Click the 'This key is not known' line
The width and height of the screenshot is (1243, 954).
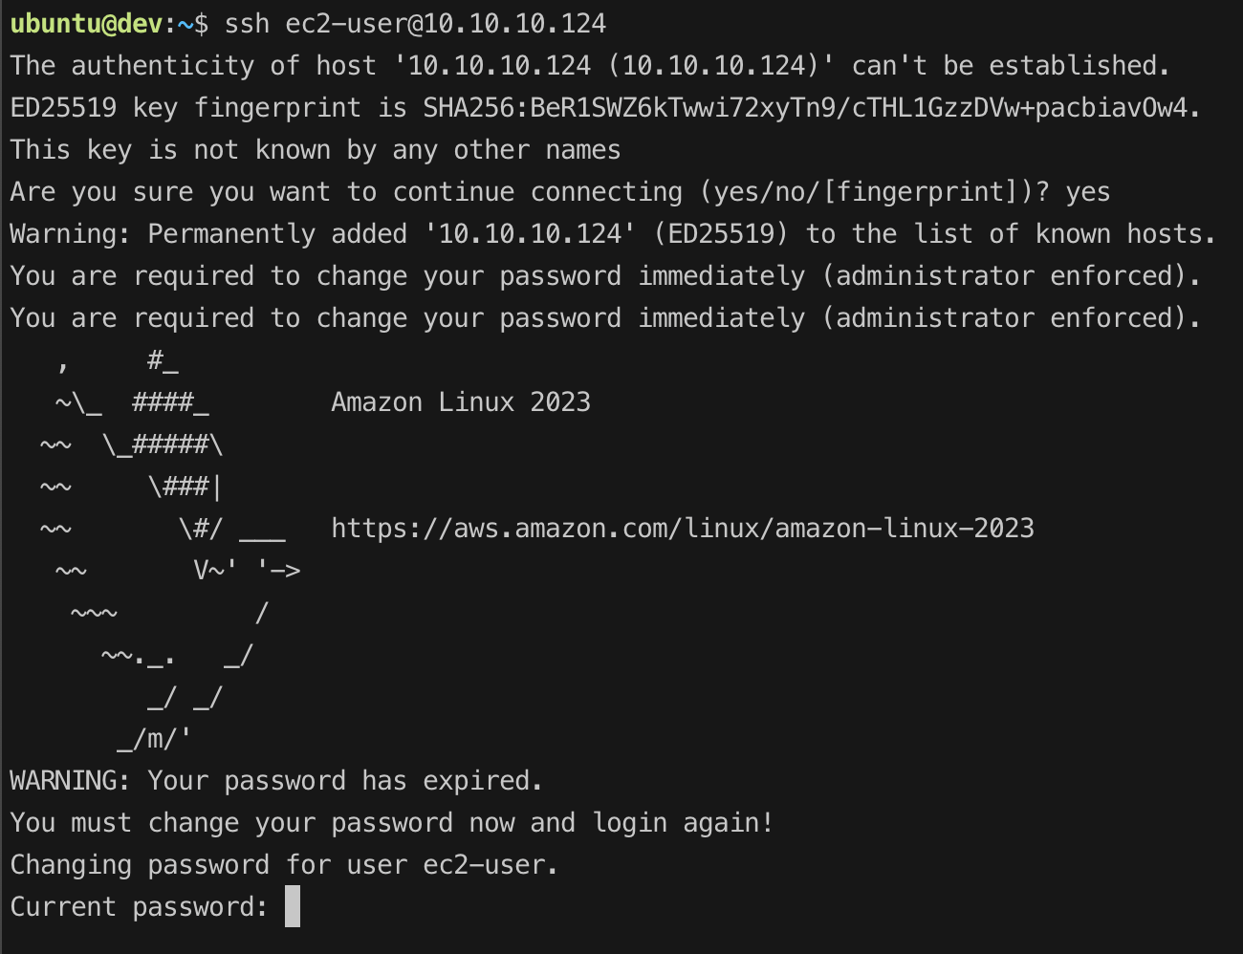315,150
